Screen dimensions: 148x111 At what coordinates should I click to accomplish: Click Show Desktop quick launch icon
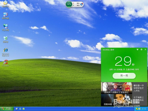(x=17, y=109)
